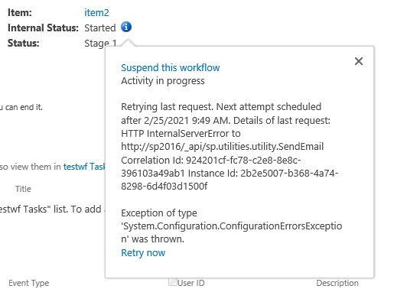This screenshot has width=407, height=289.
Task: Click the Activity in progress text
Action: (163, 81)
